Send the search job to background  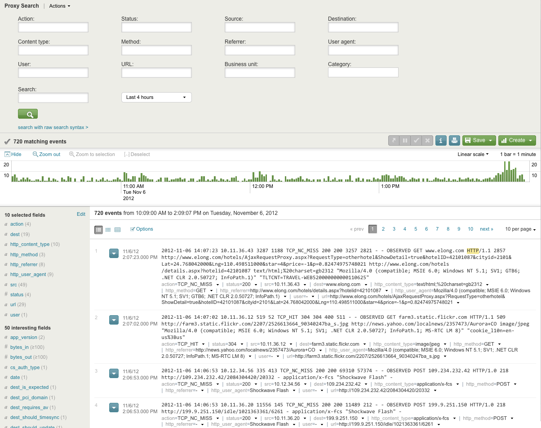(394, 140)
